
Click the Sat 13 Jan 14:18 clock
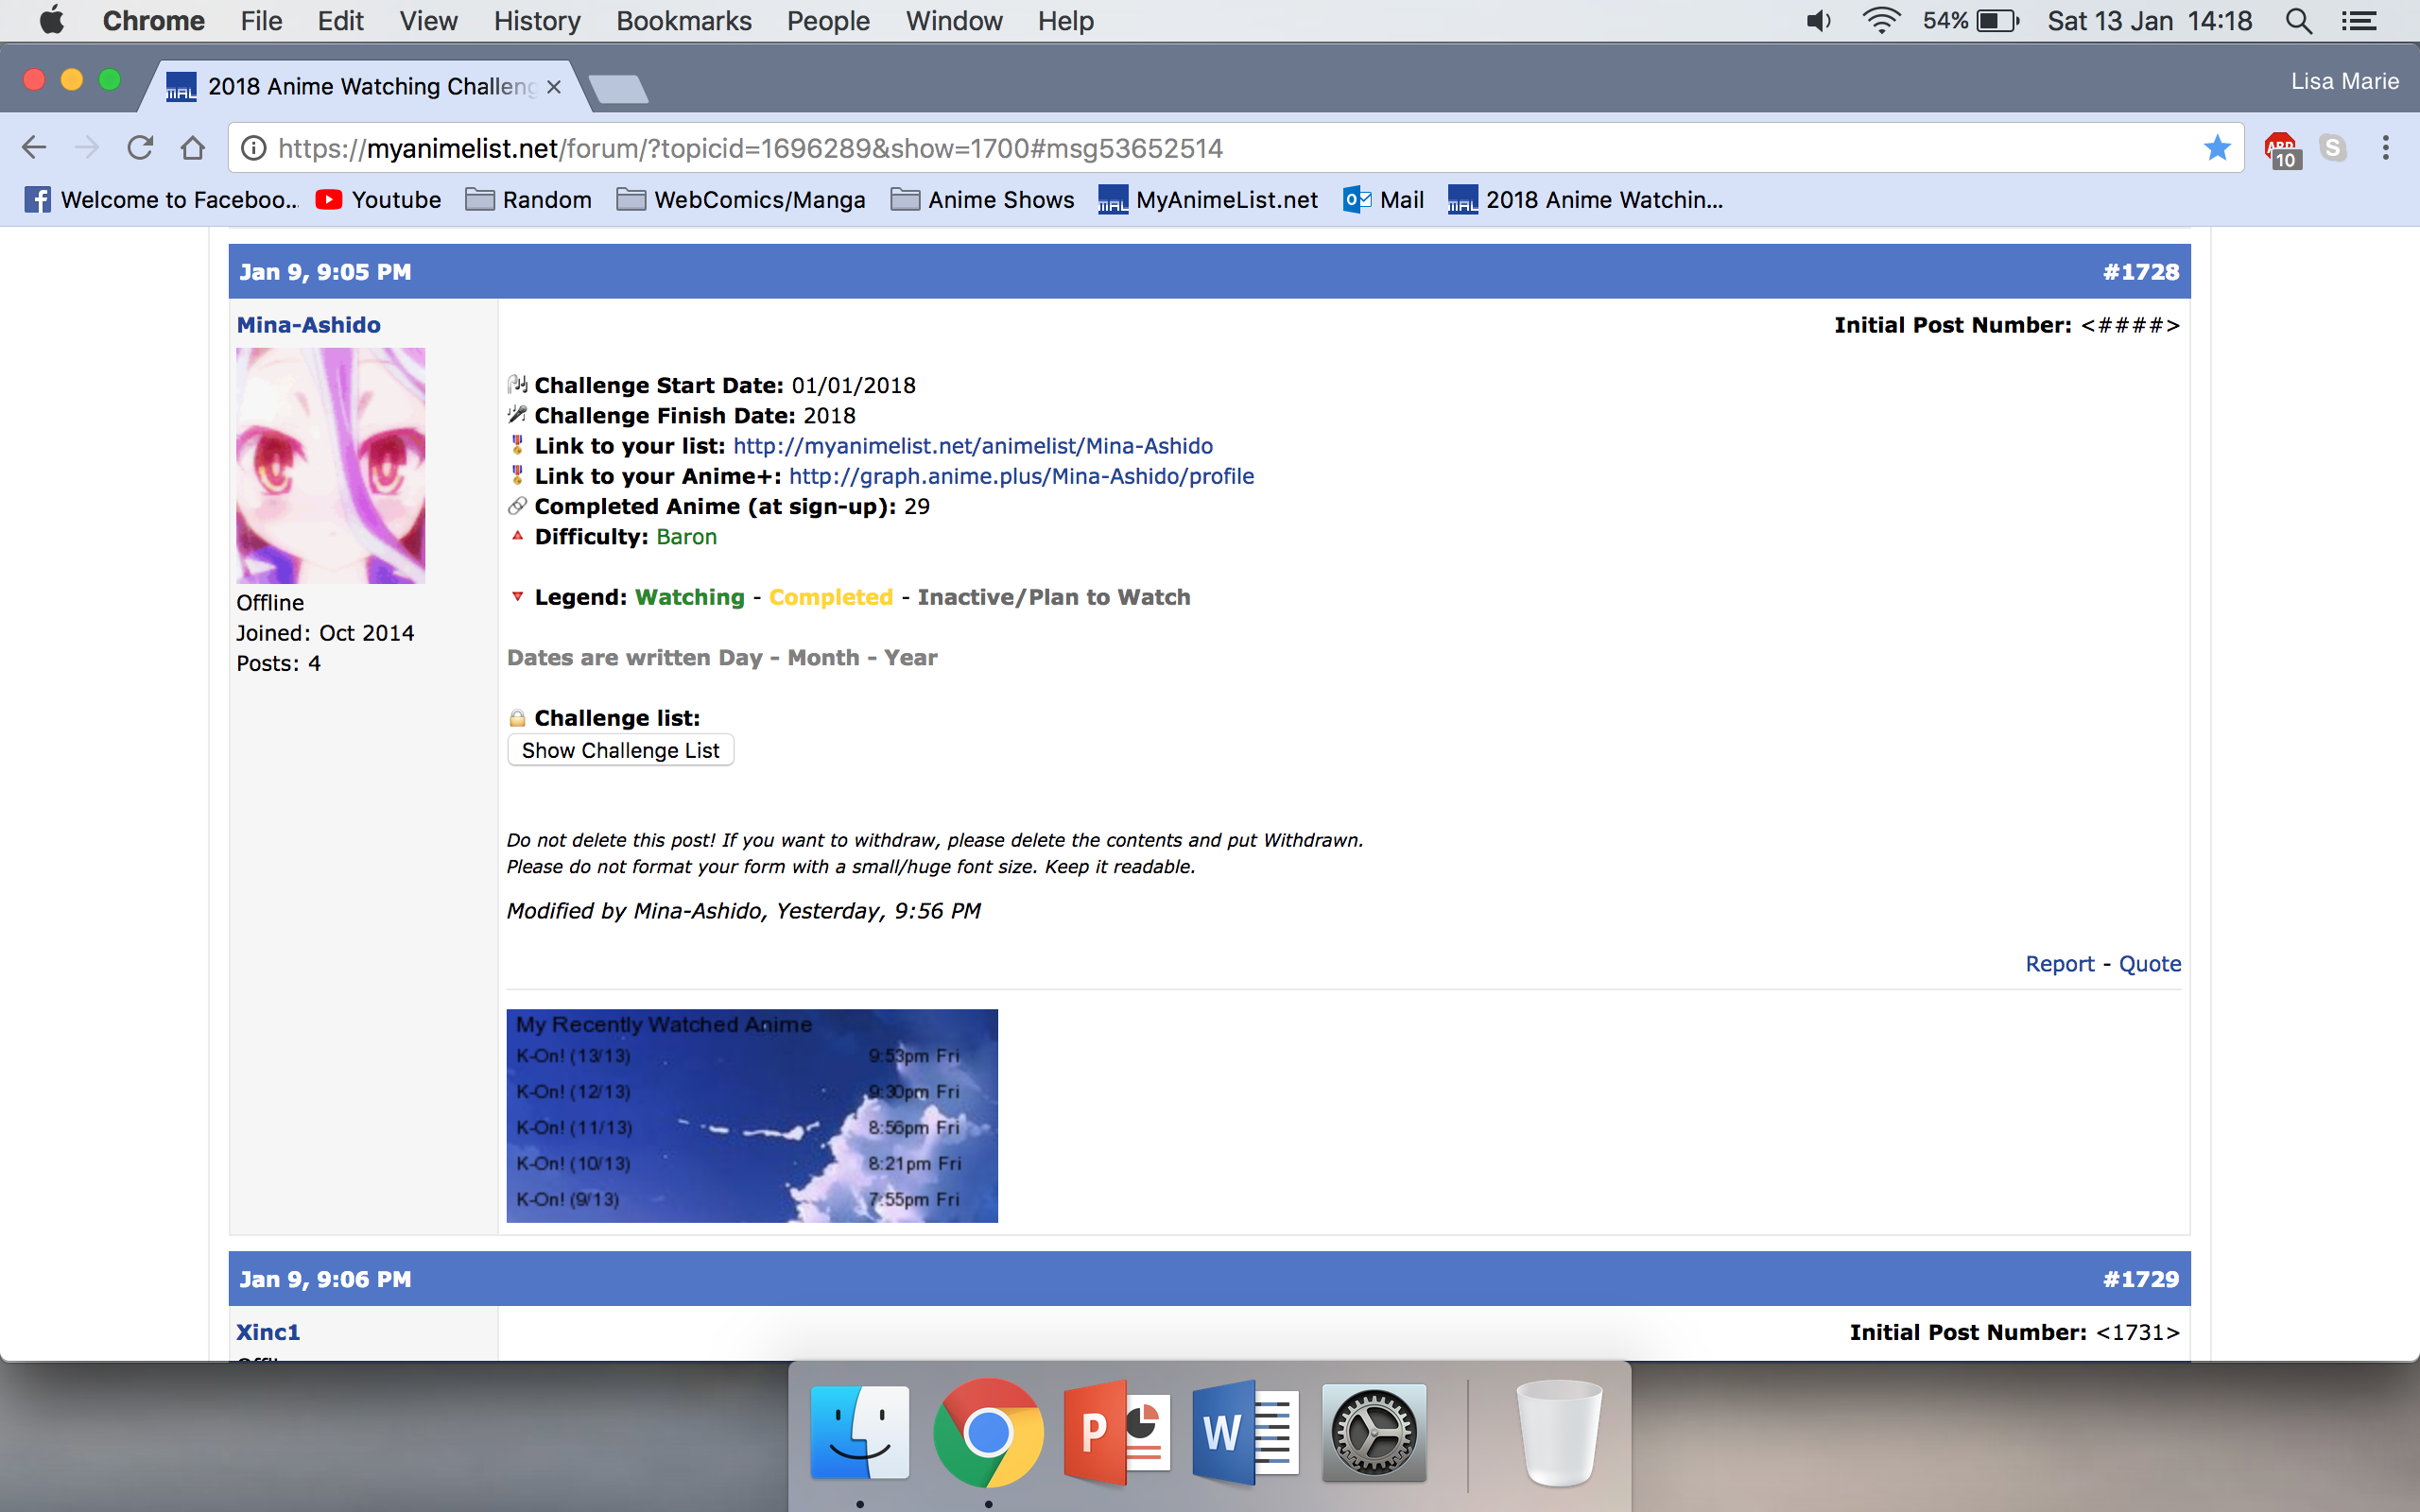coord(2150,21)
